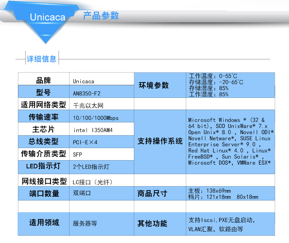289x243 pixels.
Task: Click the 适用领域 label
Action: [44, 222]
